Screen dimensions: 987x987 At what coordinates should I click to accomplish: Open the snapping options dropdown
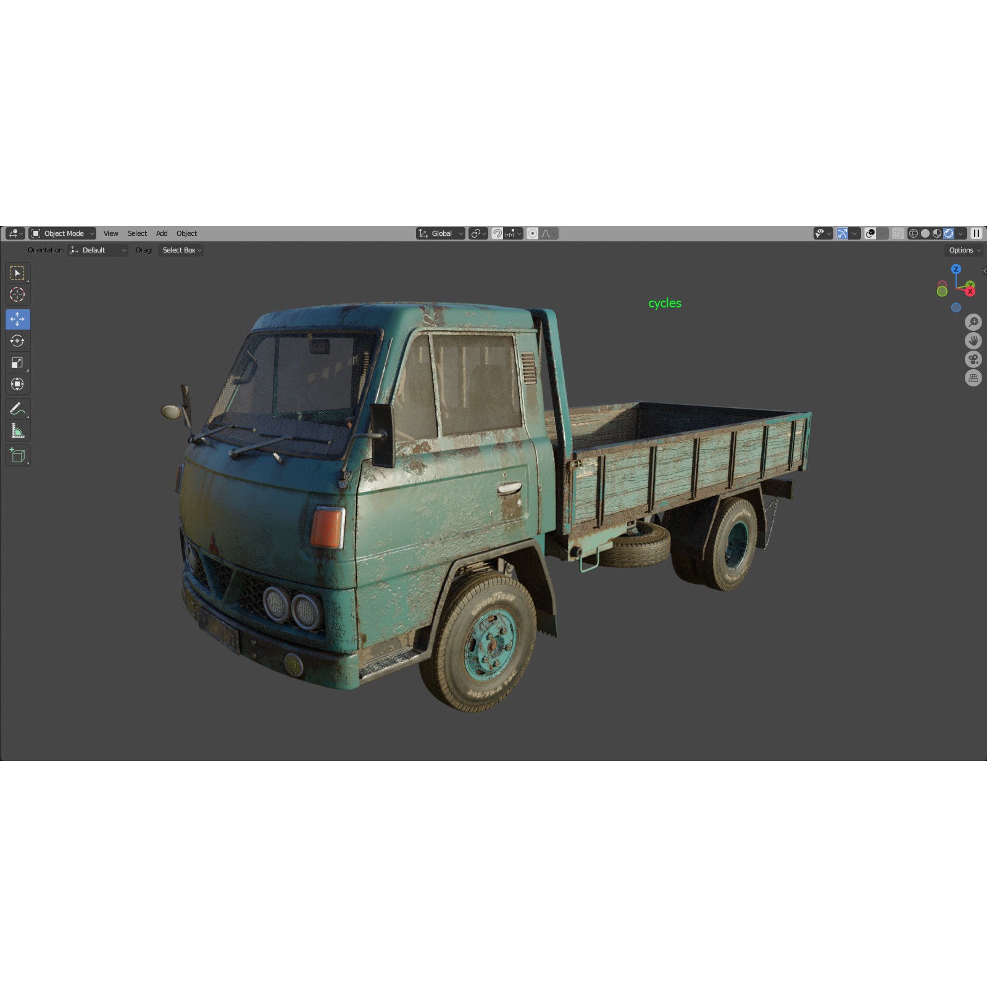tap(514, 233)
